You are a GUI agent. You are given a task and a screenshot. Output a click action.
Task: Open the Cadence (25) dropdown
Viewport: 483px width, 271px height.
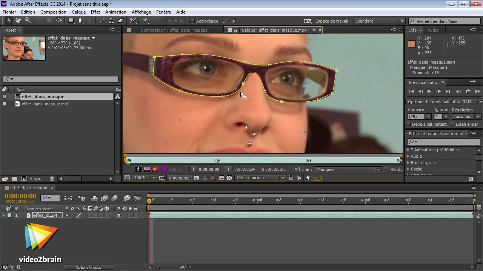click(419, 117)
